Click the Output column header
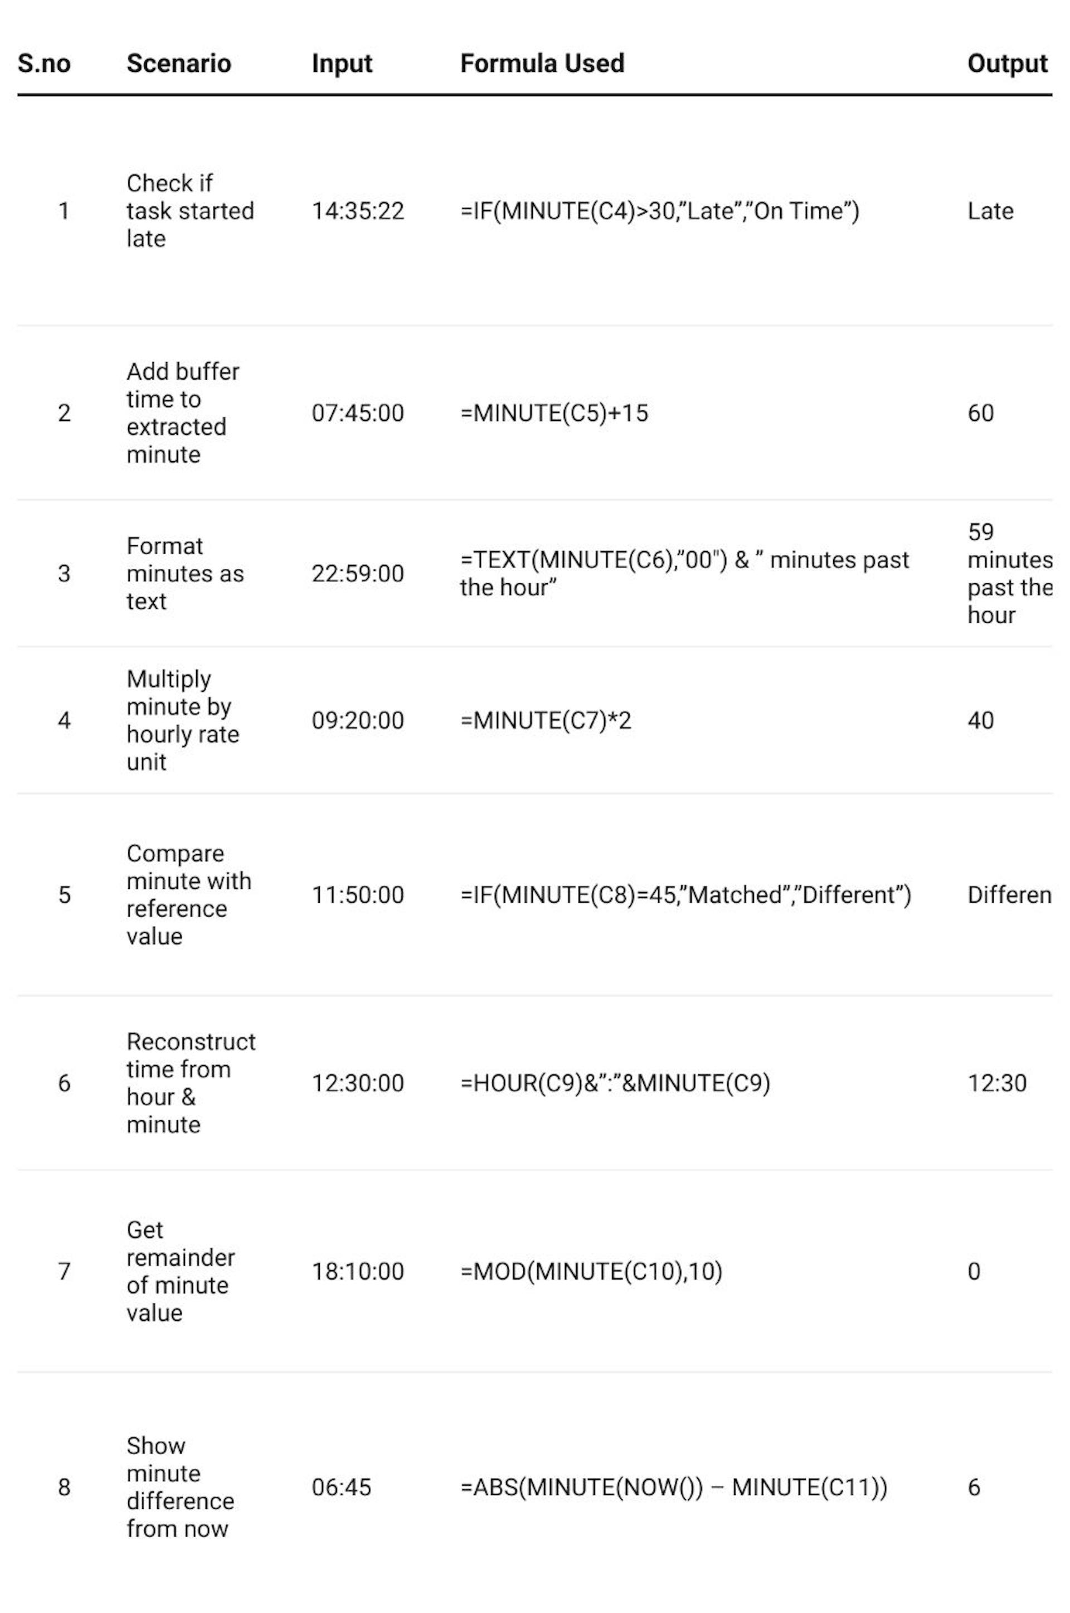Image resolution: width=1070 pixels, height=1613 pixels. click(1006, 64)
